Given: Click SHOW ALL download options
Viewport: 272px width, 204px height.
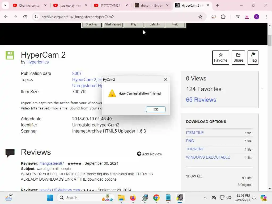Looking at the screenshot, I should point(194,176).
